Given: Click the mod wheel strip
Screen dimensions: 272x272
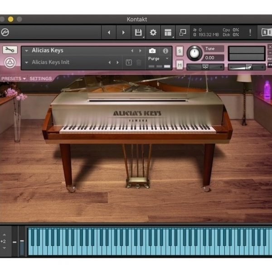Looking at the screenshot, I should (22, 241).
